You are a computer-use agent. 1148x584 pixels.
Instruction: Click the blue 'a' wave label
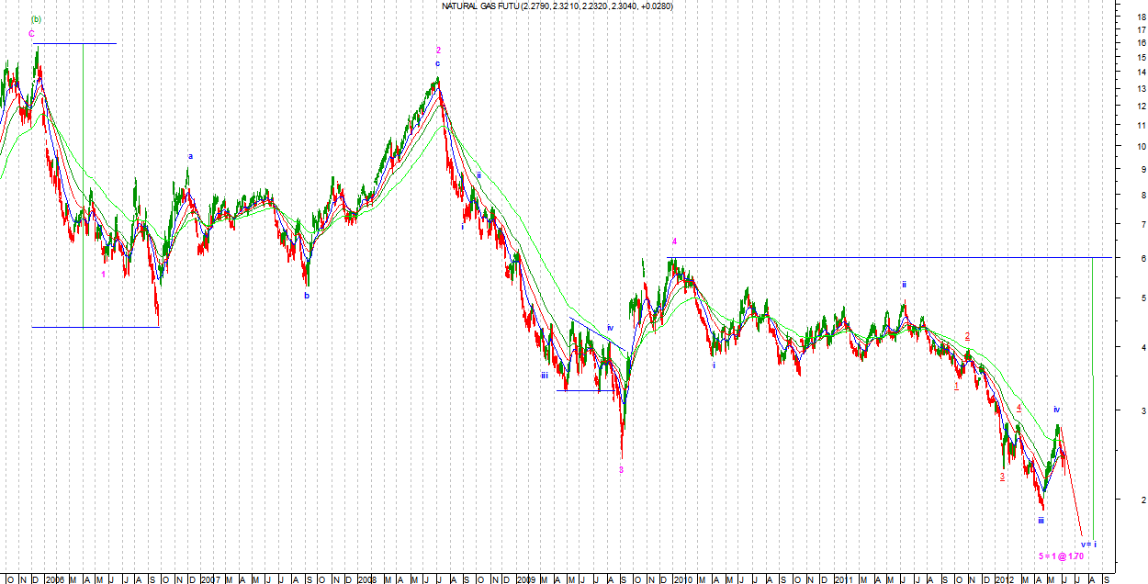(x=190, y=156)
